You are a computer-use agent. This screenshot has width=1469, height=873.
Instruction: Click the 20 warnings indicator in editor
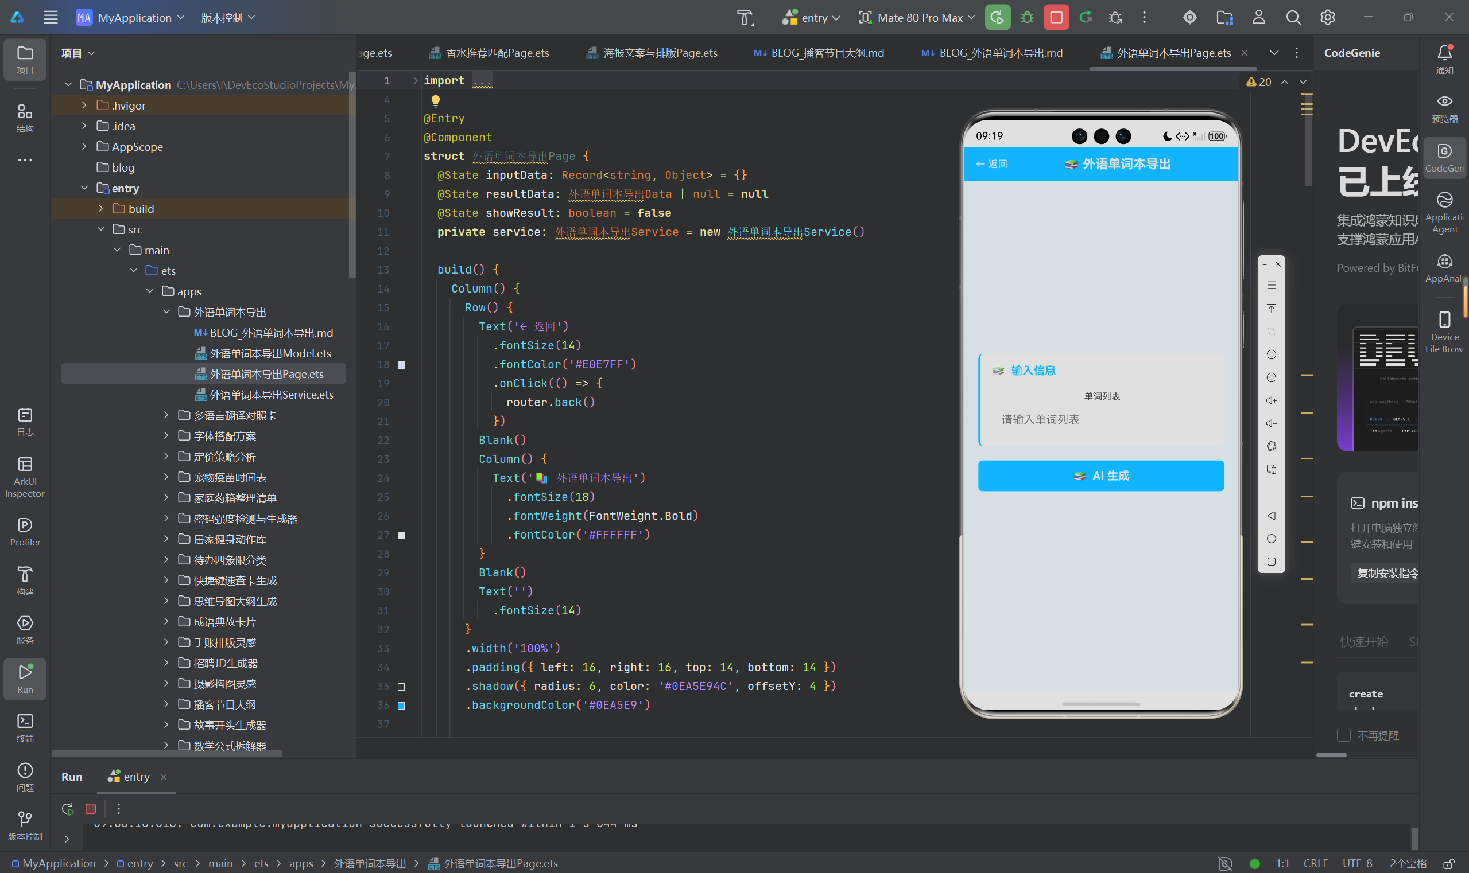point(1259,82)
